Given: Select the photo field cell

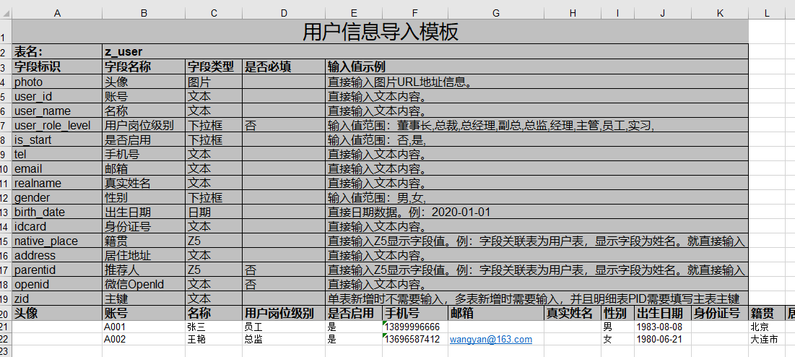Looking at the screenshot, I should [x=57, y=82].
